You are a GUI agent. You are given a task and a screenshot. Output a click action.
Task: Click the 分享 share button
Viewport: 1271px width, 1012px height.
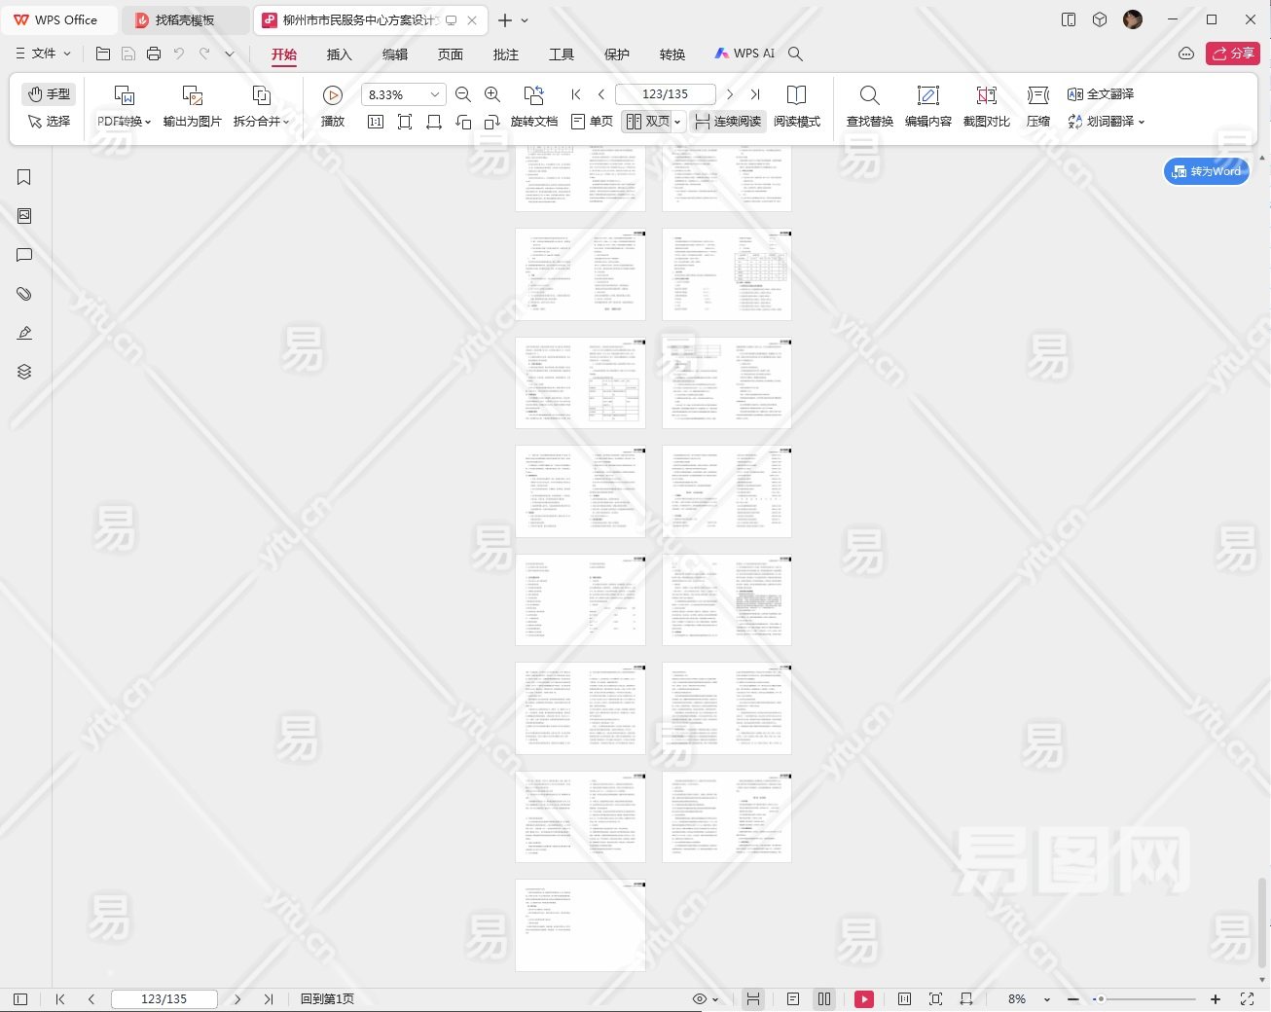(x=1232, y=54)
